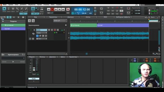
Task: Expand the Клипы track view menu
Action: click(89, 17)
